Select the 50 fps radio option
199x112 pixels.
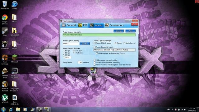tap(64, 53)
